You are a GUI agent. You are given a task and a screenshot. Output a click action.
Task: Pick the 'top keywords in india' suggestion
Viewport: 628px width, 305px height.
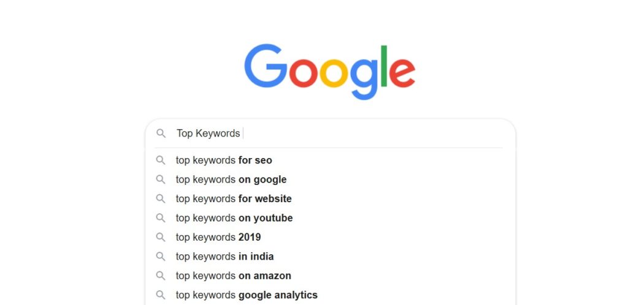224,257
